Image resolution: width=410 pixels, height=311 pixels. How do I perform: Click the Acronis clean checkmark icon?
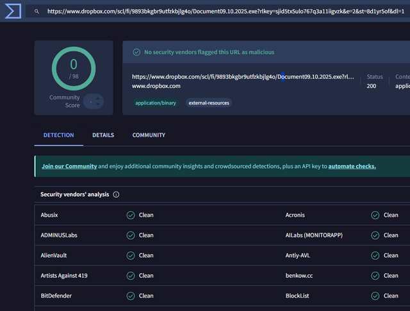pyautogui.click(x=375, y=215)
